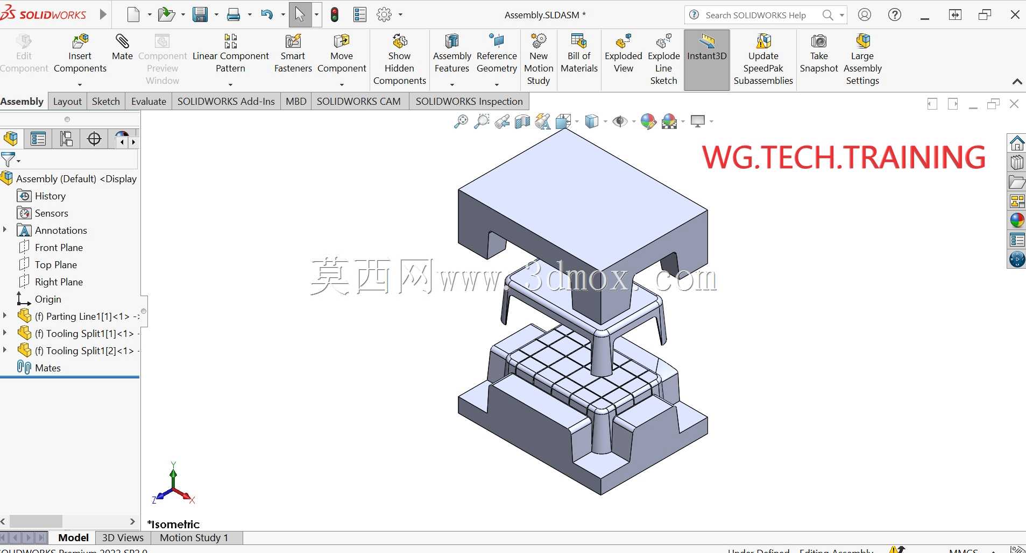This screenshot has width=1026, height=553.
Task: Open the Options gear icon
Action: point(384,15)
